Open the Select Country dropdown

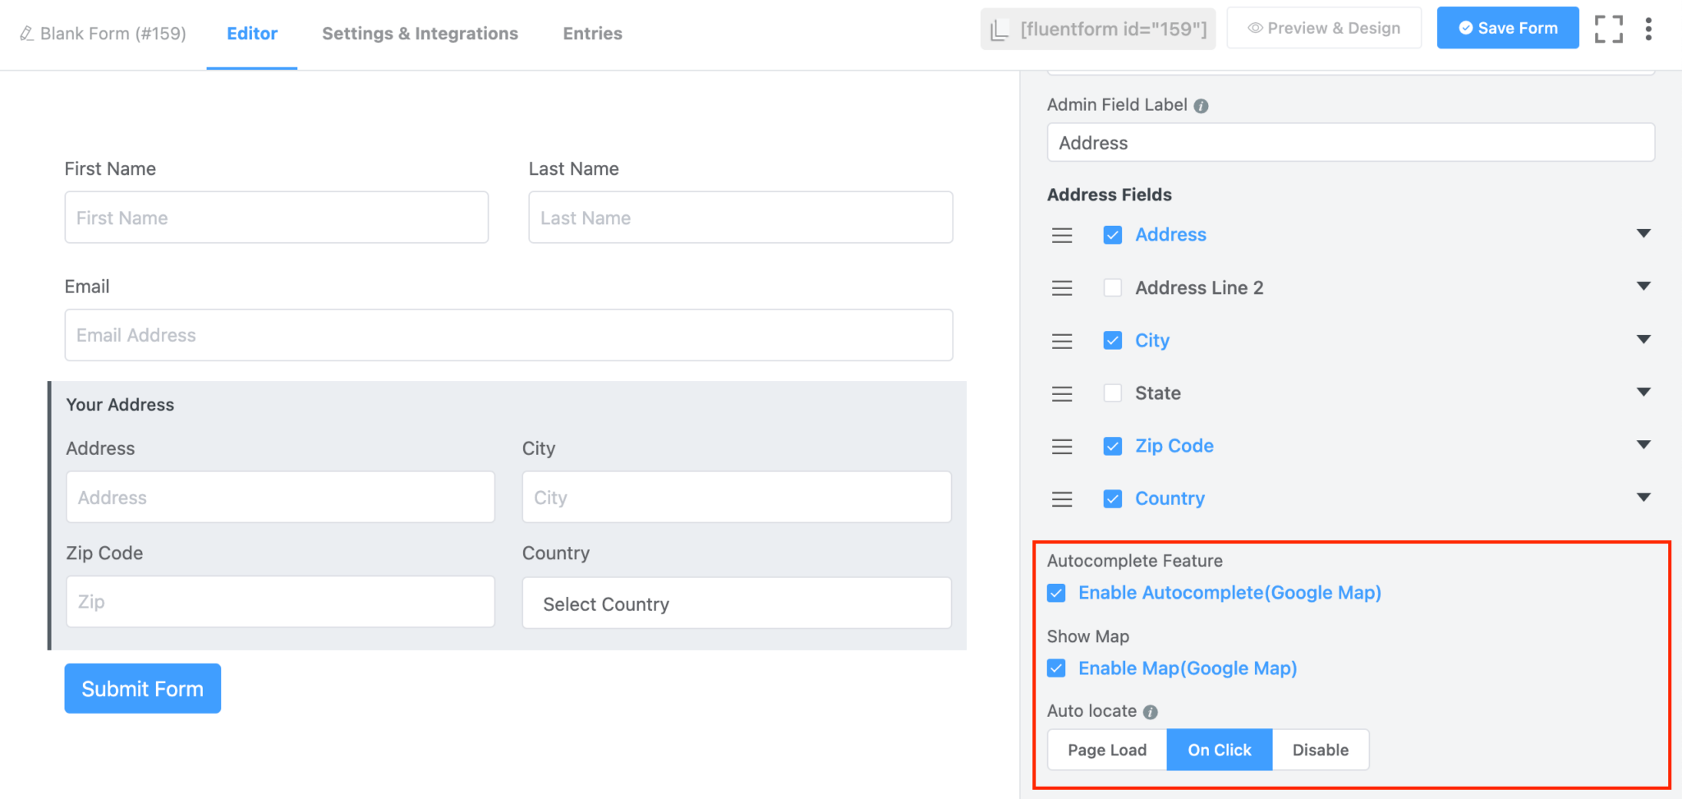736,604
